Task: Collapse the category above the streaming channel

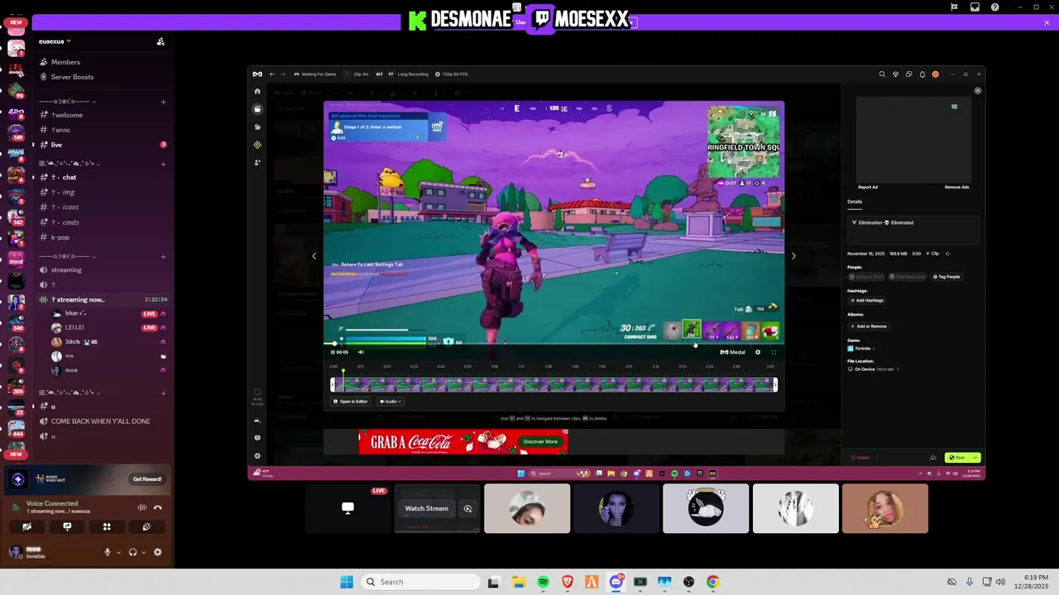Action: coord(66,256)
